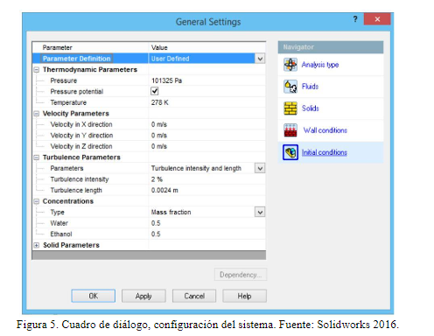Open the turbulence Parameters dropdown arrow

260,168
